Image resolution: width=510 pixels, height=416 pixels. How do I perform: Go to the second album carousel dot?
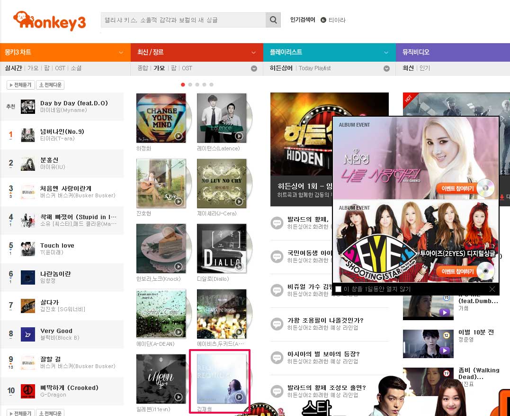(190, 85)
